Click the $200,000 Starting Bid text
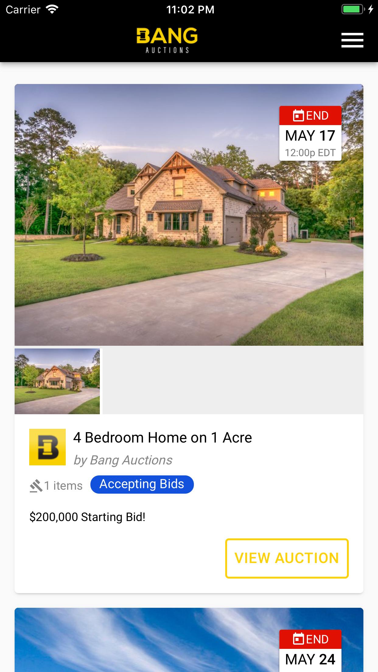The width and height of the screenshot is (378, 672). [88, 517]
